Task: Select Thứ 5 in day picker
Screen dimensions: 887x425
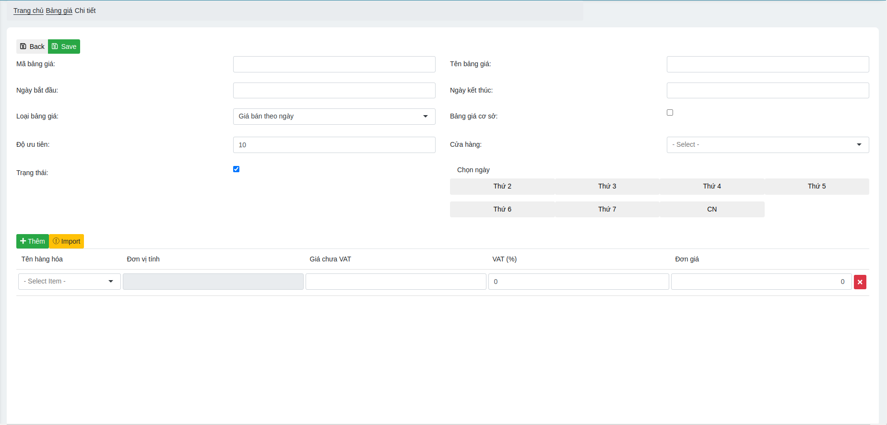Action: [x=816, y=187]
